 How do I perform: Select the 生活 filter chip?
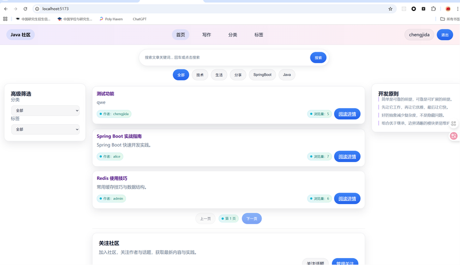(219, 75)
